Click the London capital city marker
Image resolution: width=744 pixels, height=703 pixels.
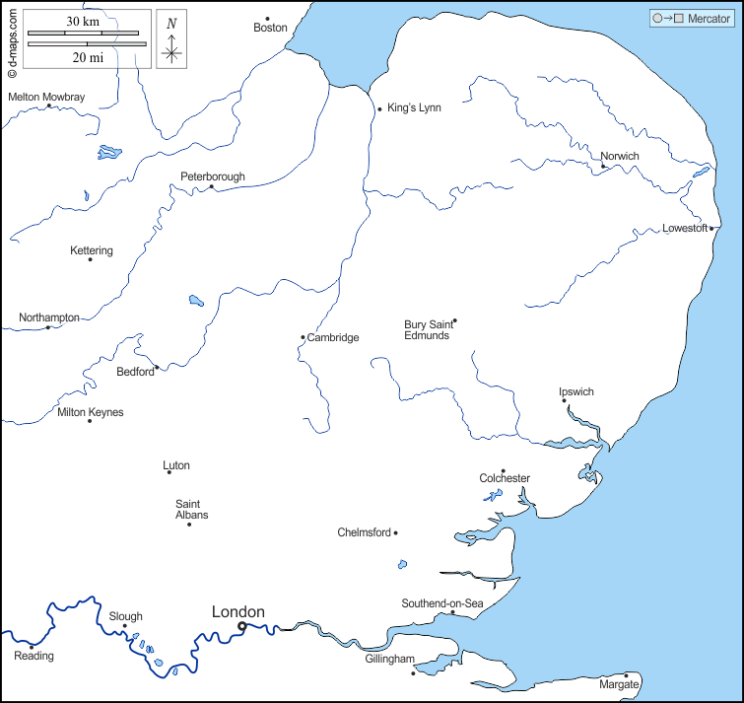click(242, 625)
